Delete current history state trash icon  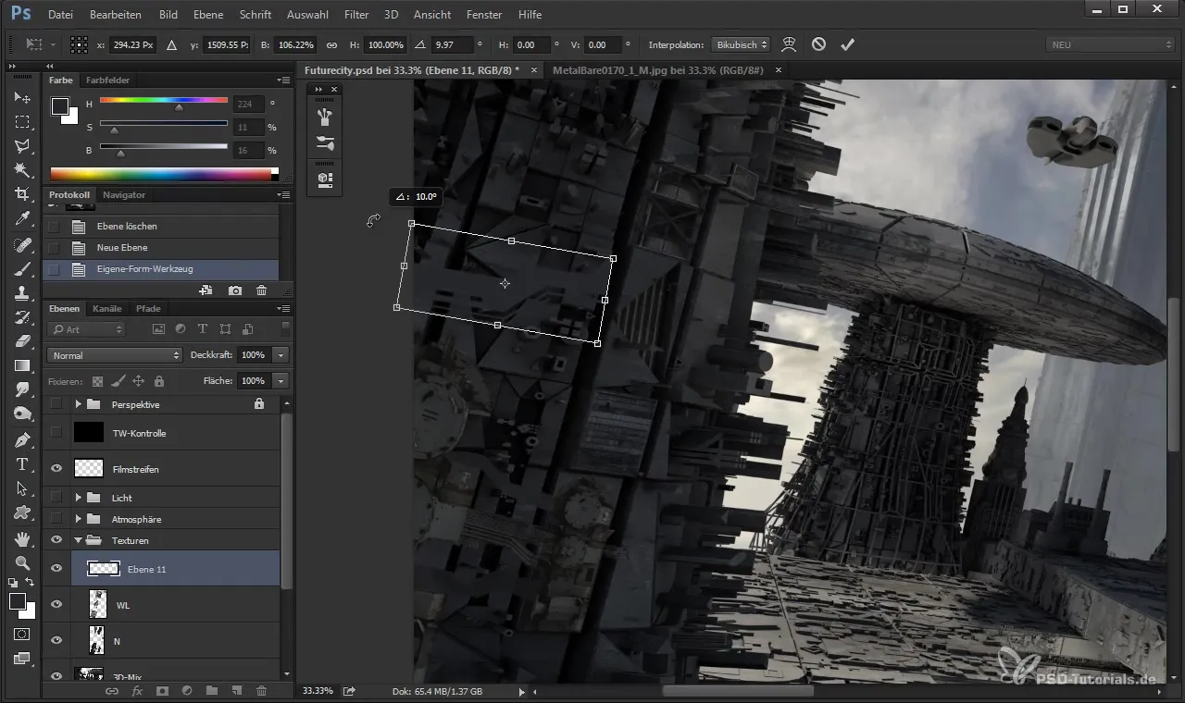[x=261, y=290]
